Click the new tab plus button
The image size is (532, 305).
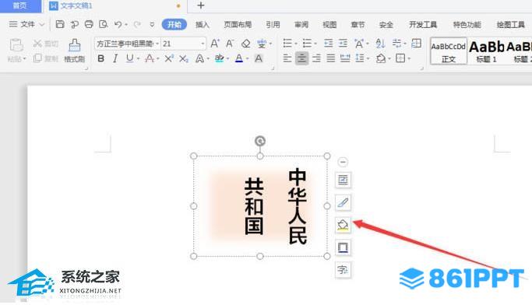pyautogui.click(x=201, y=5)
